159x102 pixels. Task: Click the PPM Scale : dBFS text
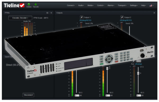tap(41, 18)
